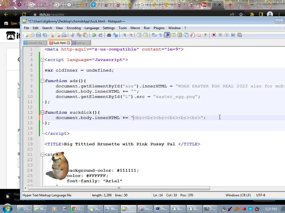Undo last edit with green arrow icon

pyautogui.click(x=94, y=35)
